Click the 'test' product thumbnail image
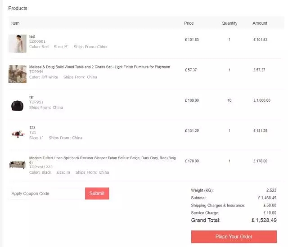Image resolution: width=288 pixels, height=247 pixels. pyautogui.click(x=17, y=44)
